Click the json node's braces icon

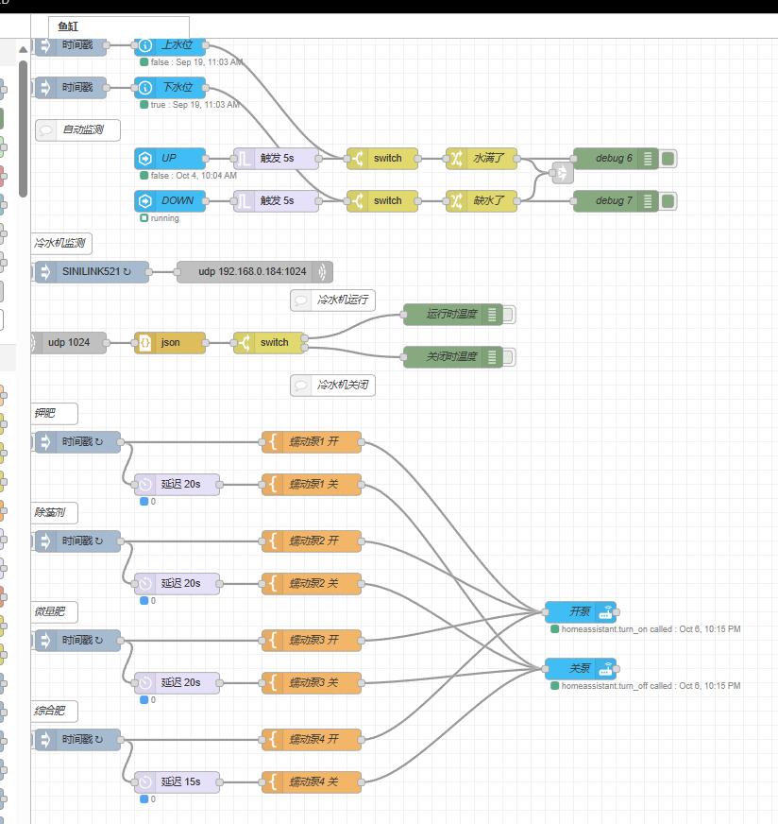(145, 342)
